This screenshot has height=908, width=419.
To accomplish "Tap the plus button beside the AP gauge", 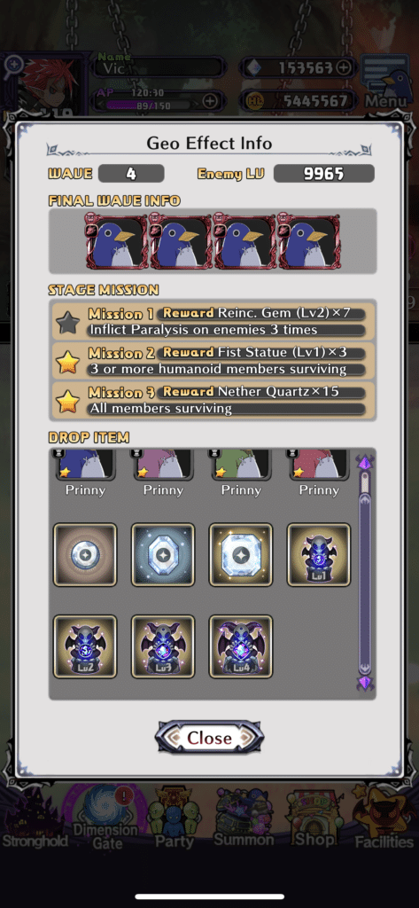I will click(209, 102).
